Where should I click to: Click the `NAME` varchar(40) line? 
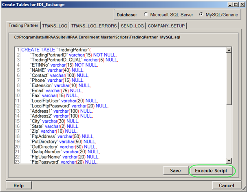57,70
